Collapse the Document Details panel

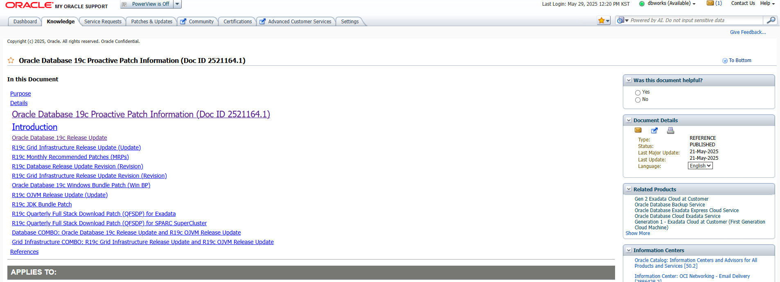(629, 121)
